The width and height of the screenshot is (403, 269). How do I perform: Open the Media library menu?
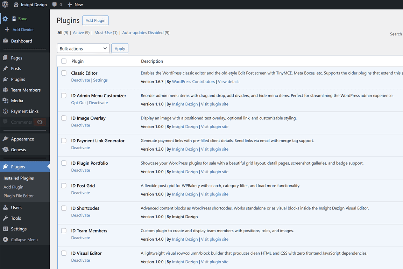[x=17, y=101]
